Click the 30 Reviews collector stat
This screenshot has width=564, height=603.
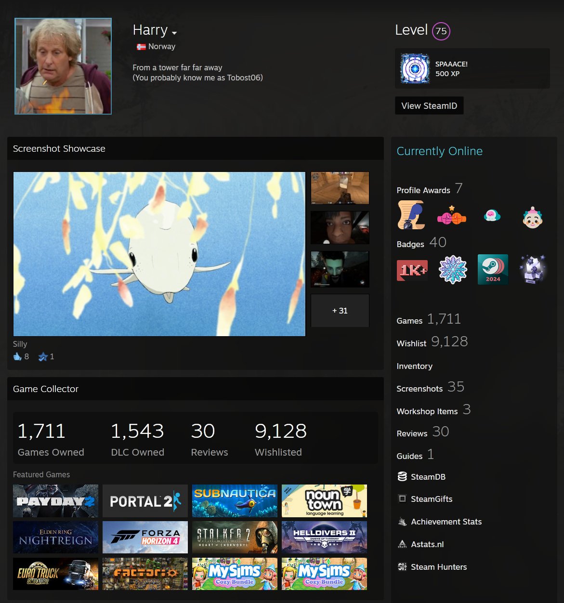click(210, 439)
